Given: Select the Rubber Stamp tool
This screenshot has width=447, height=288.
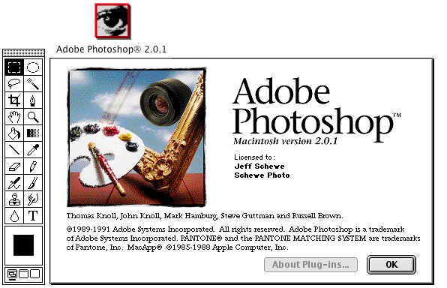Looking at the screenshot, I should tap(14, 199).
